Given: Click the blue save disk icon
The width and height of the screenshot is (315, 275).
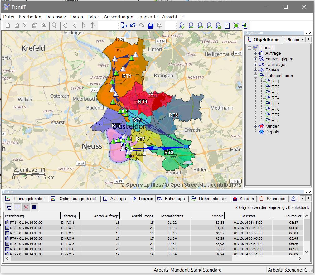Looking at the screenshot, I should 151,26.
